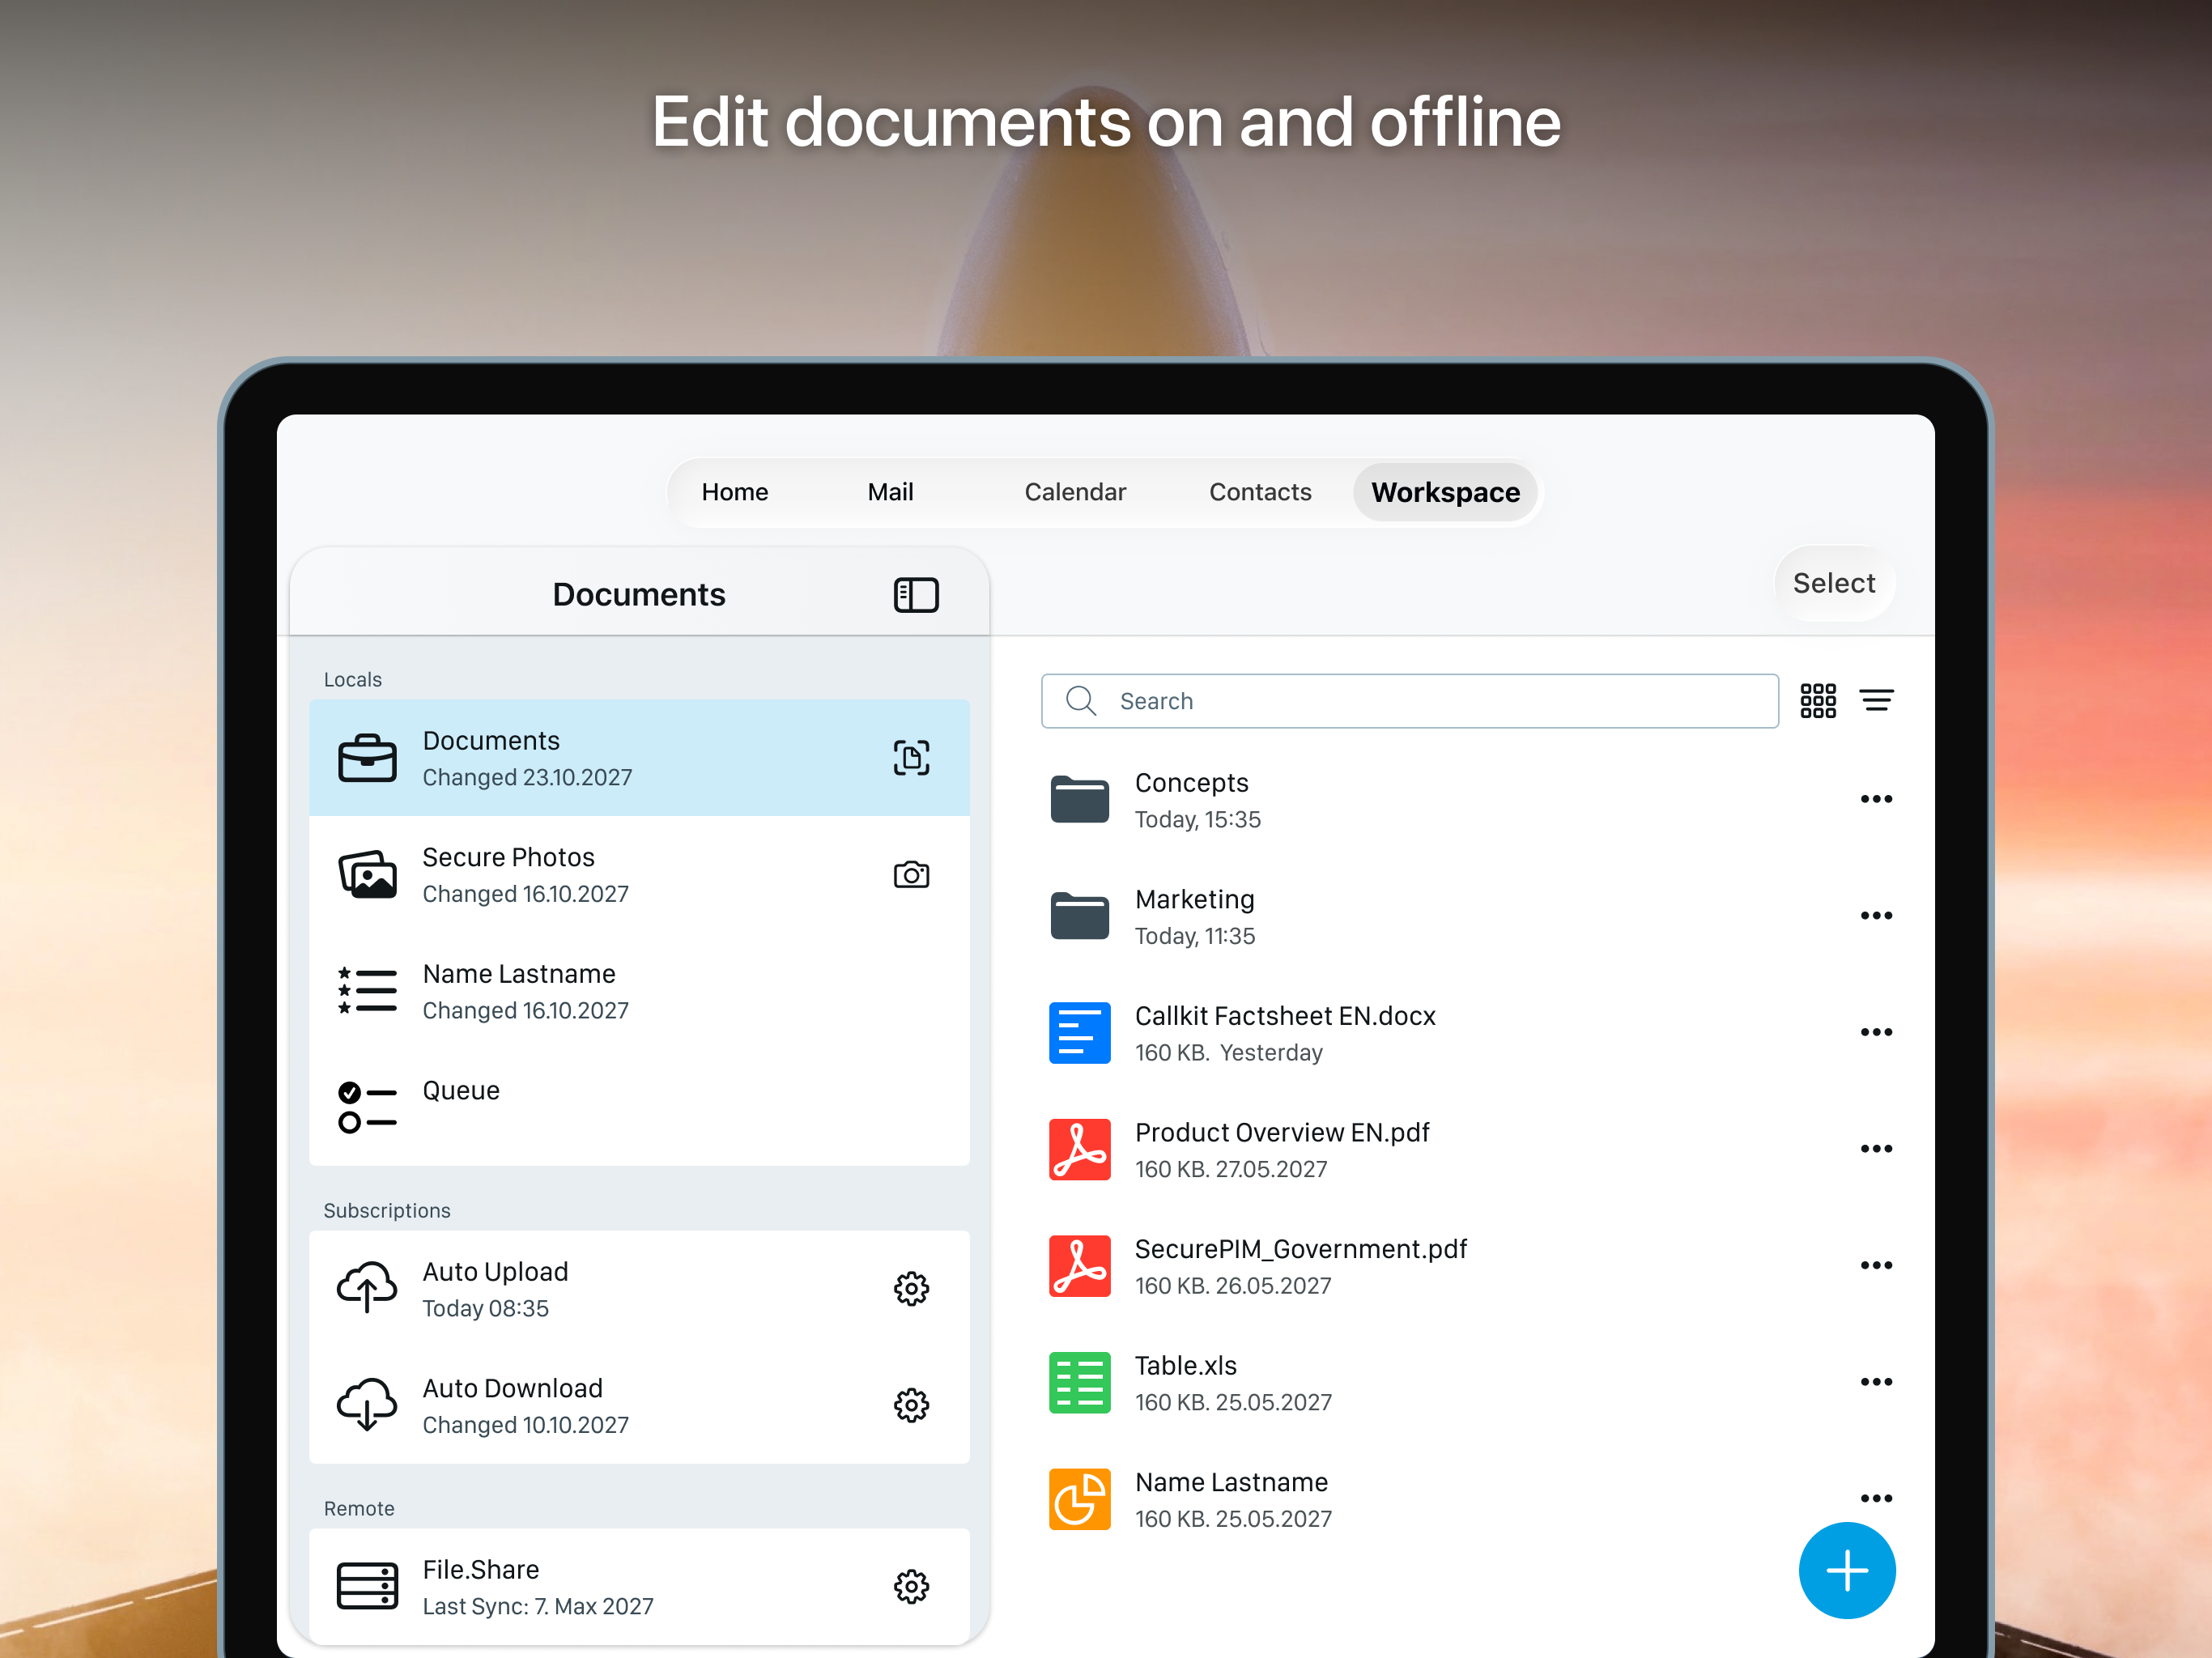Open the Name Lastname presentation file
The width and height of the screenshot is (2212, 1658).
click(x=1471, y=1500)
